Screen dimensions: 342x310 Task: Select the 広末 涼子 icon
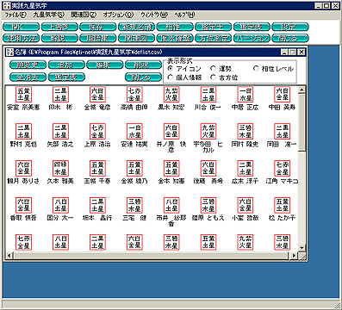(246, 168)
